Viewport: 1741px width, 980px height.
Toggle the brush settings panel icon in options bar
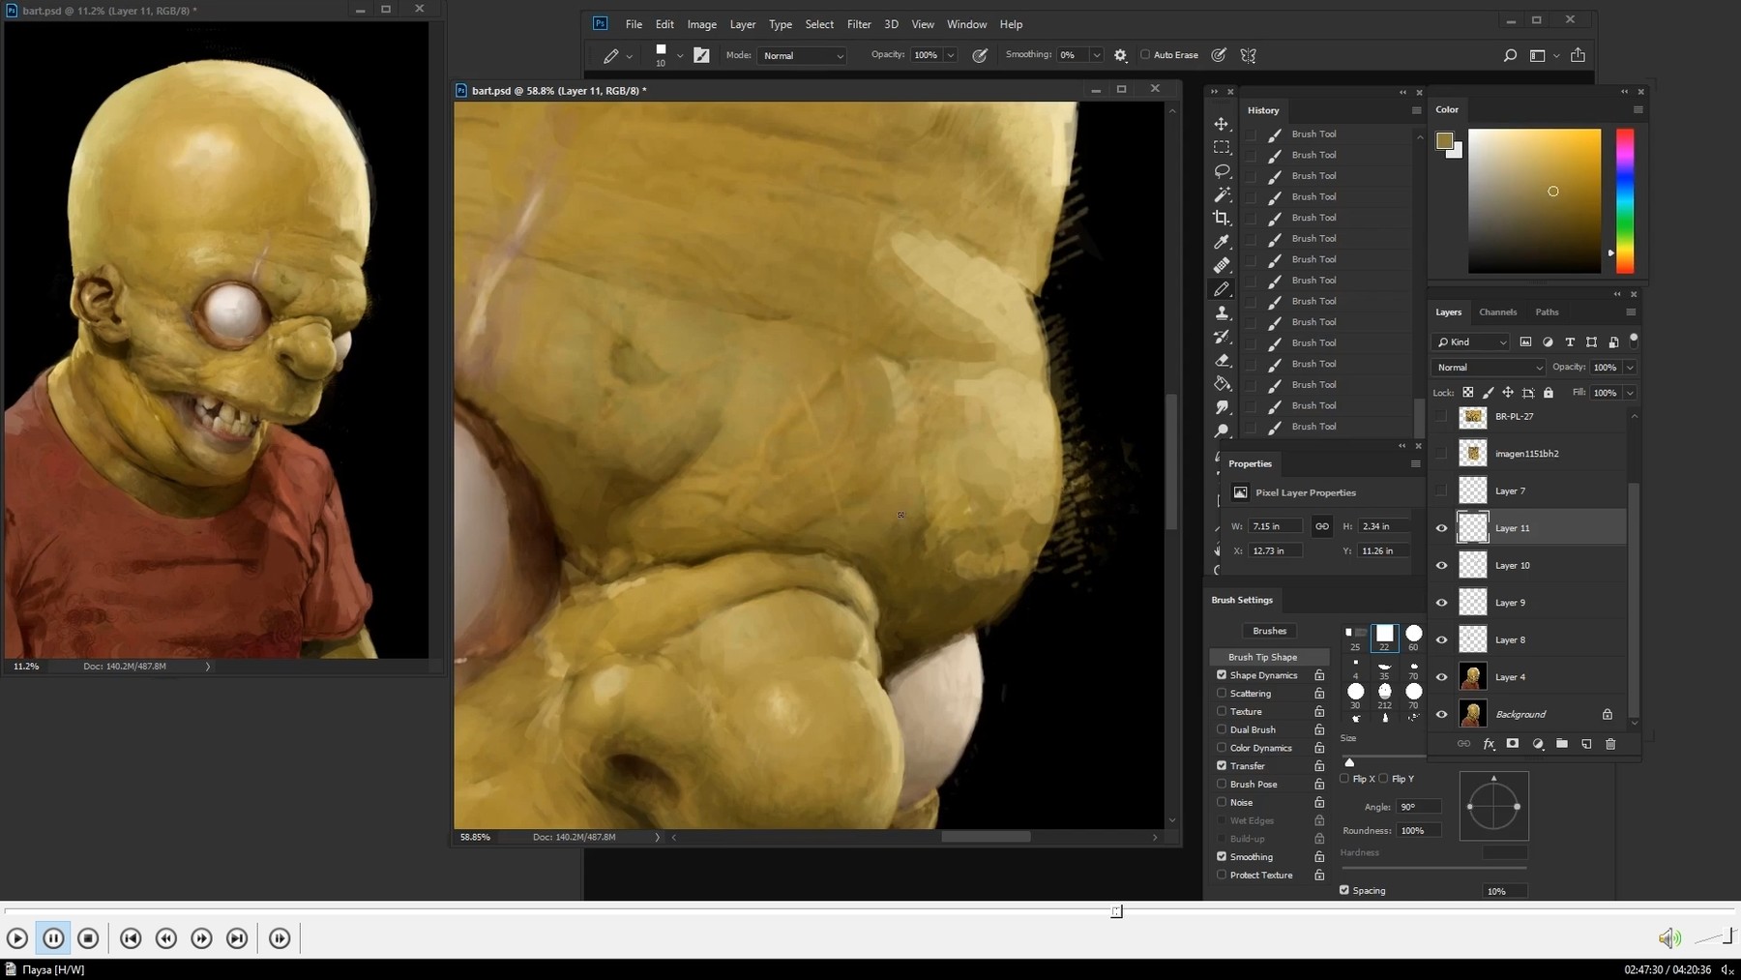701,55
